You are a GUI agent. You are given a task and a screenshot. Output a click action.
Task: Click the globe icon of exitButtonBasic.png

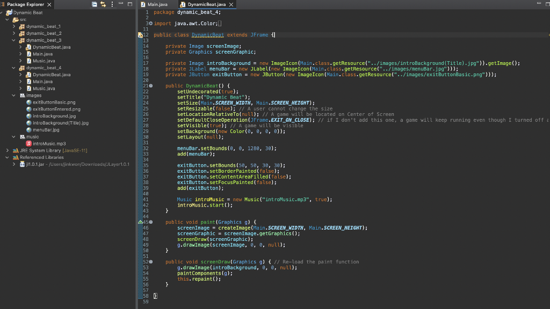point(28,102)
